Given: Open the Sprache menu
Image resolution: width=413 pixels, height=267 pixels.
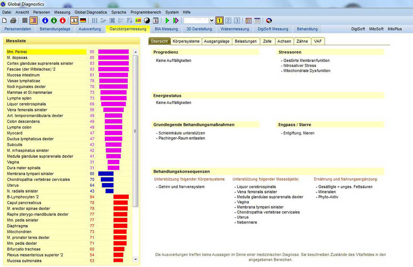Looking at the screenshot, I should tap(119, 12).
